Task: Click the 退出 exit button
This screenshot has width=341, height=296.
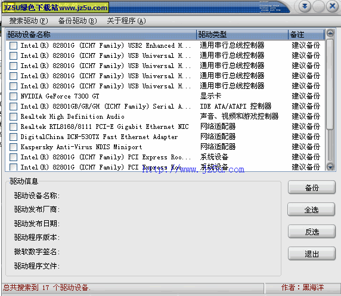Action: [312, 254]
